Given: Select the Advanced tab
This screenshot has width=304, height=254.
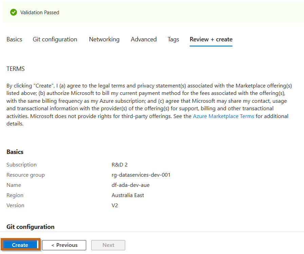Looking at the screenshot, I should (x=144, y=39).
